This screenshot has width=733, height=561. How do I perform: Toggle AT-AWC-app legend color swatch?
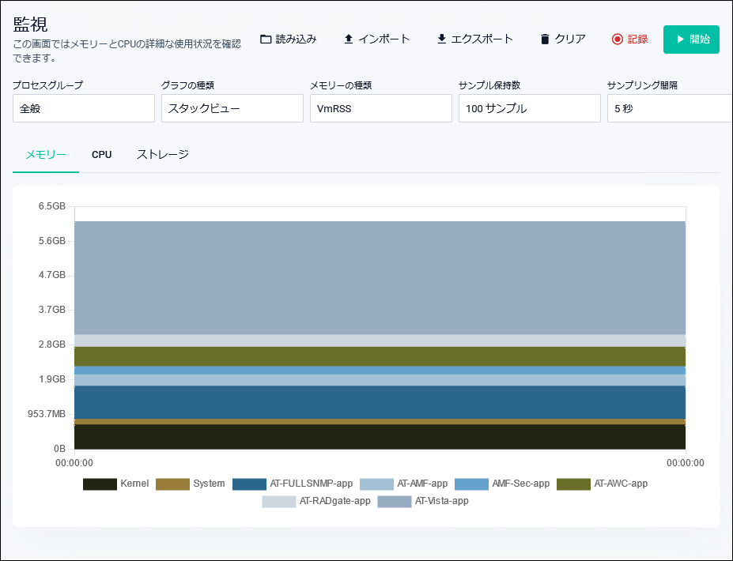click(573, 484)
